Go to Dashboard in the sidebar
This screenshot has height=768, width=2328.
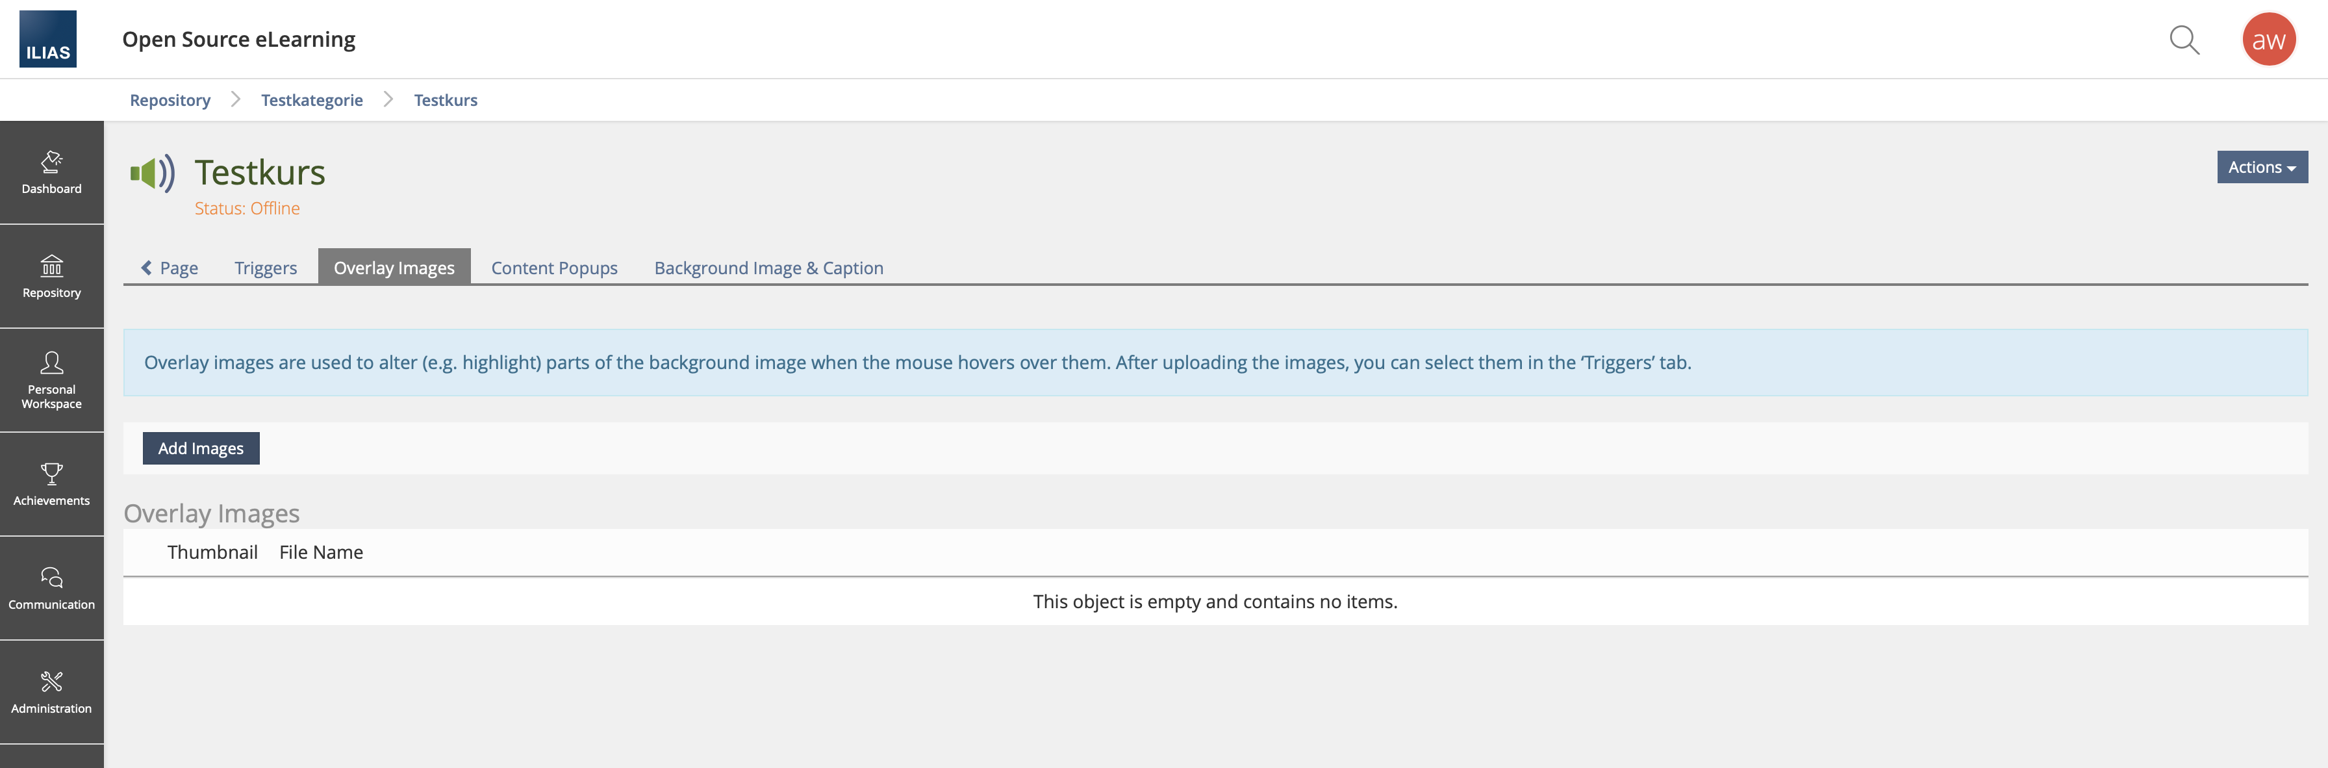(x=51, y=173)
